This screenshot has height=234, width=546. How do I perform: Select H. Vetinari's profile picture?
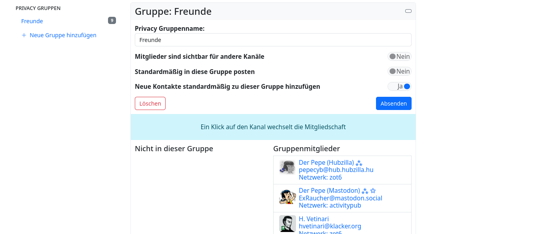pyautogui.click(x=287, y=223)
